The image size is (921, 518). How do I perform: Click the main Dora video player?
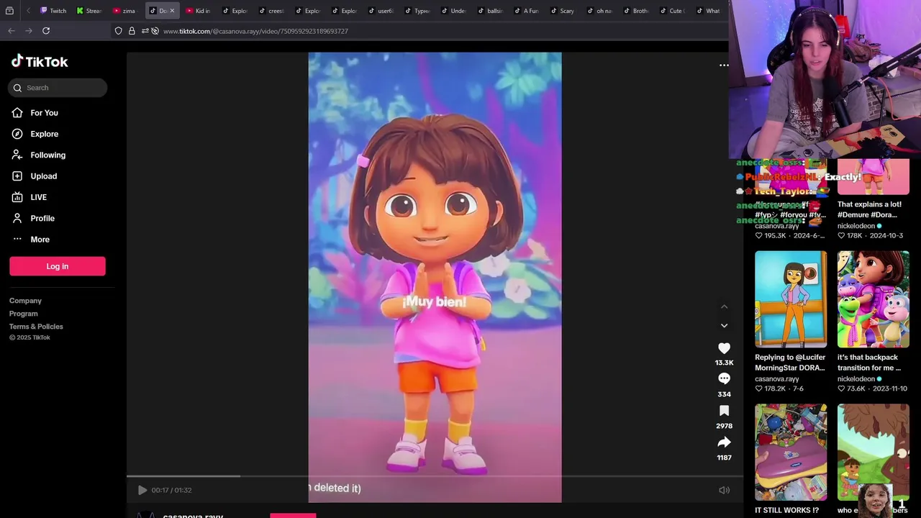click(x=435, y=277)
